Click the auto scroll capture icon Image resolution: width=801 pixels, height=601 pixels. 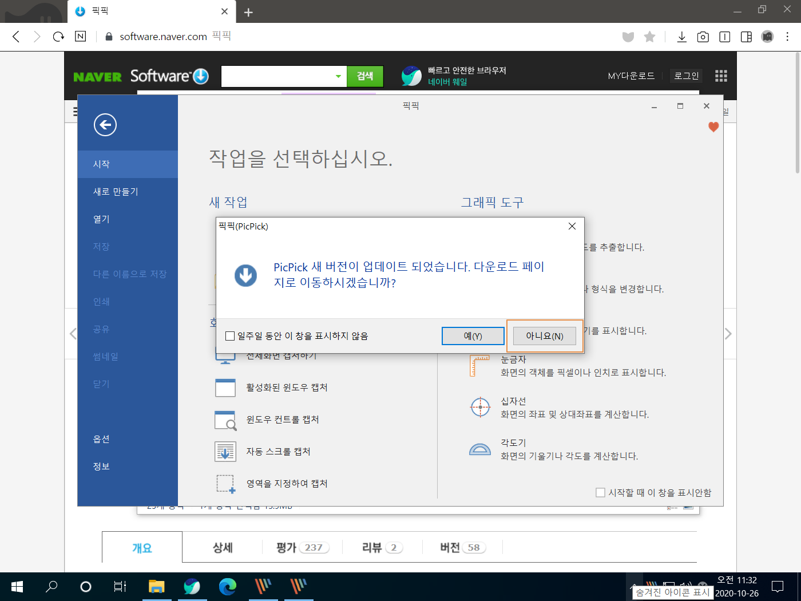(225, 452)
